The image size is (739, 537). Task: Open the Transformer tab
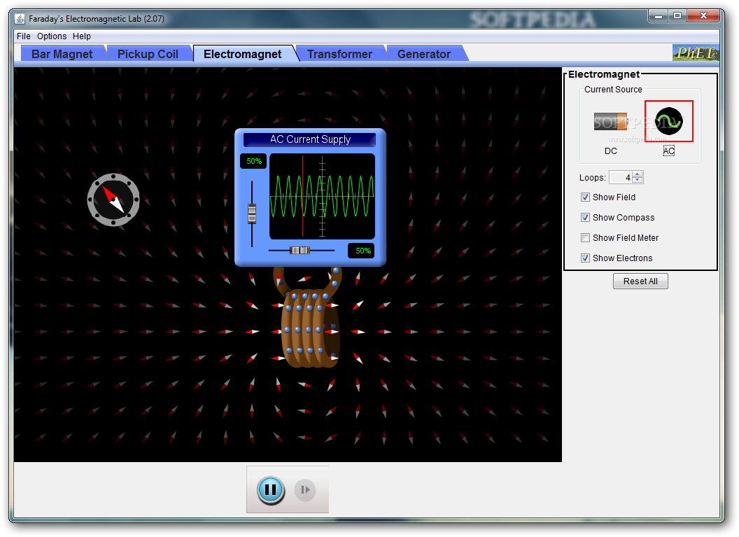pos(340,54)
